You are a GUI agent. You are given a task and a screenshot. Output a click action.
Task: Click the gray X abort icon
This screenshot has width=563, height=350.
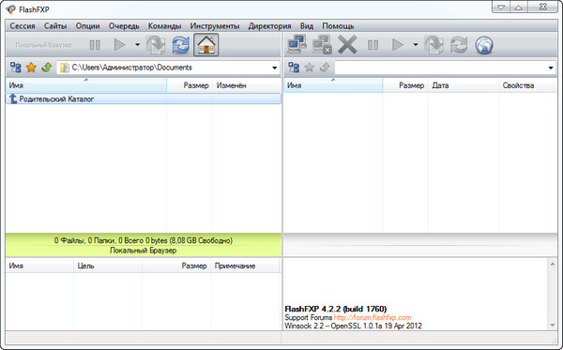point(347,45)
